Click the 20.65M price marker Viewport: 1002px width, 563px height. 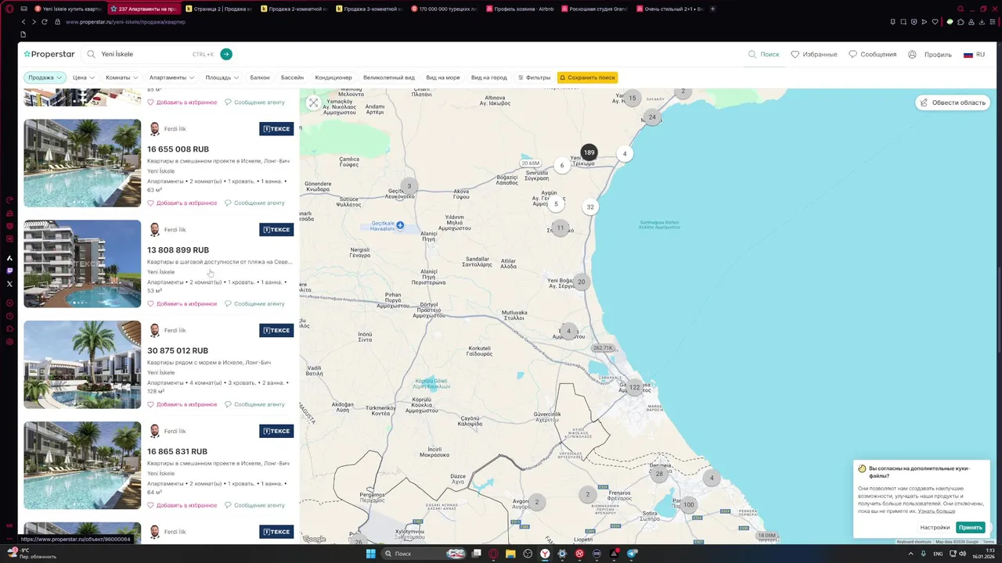[x=531, y=163]
